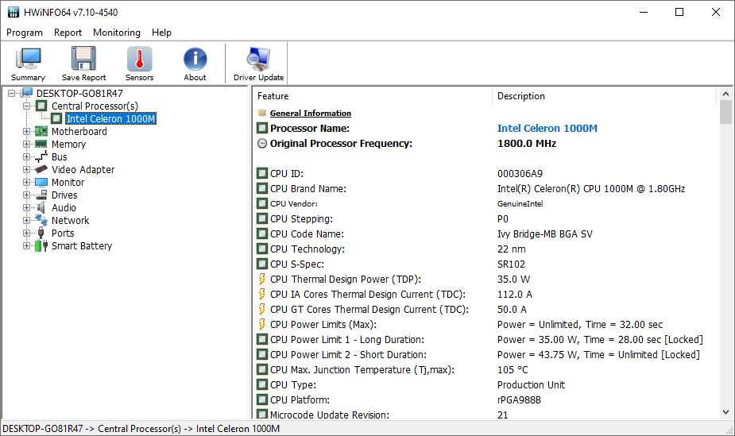Expand the Bus branch
This screenshot has height=436, width=735.
click(26, 156)
